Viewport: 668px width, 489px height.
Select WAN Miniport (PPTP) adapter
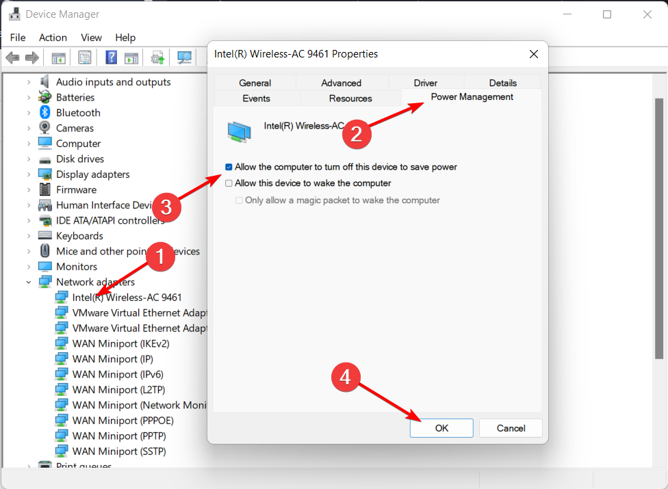[119, 436]
